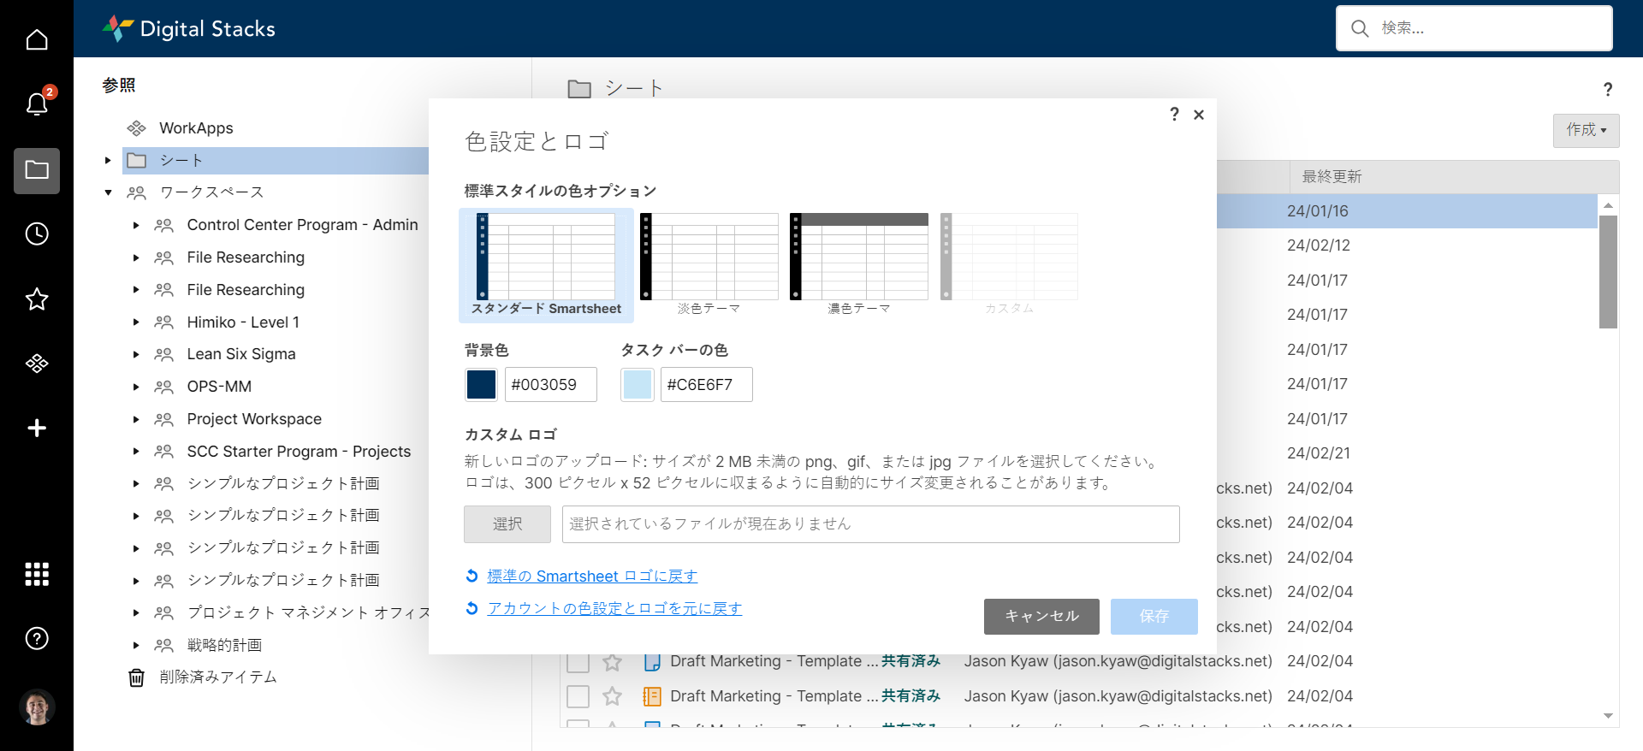Click the dialog help question mark icon
1643x751 pixels.
coord(1174,114)
